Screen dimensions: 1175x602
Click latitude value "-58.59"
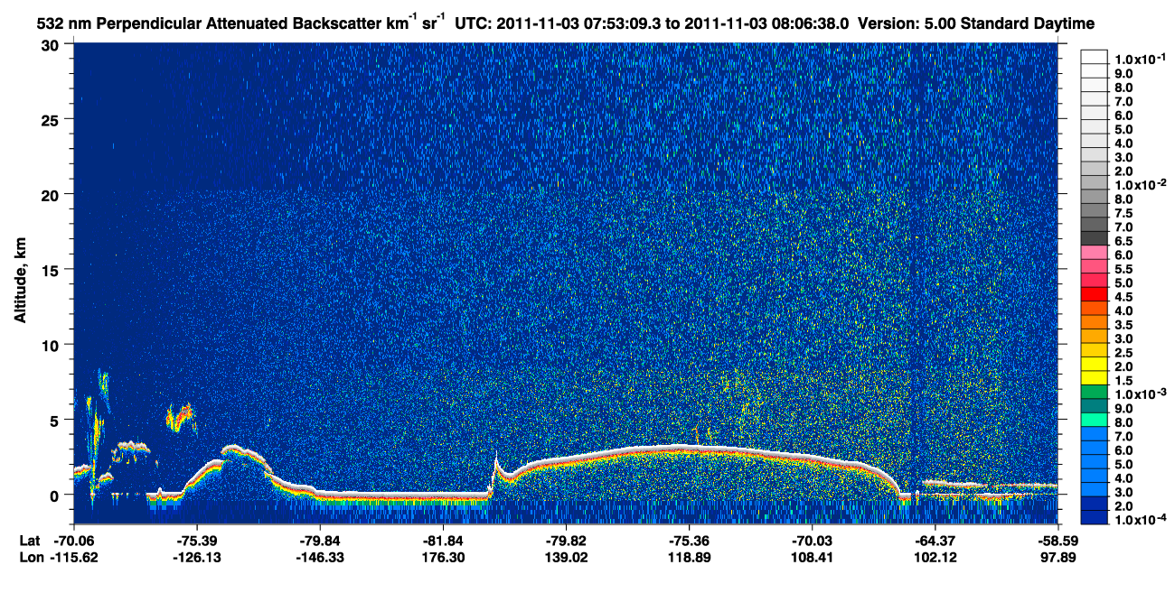(1058, 541)
